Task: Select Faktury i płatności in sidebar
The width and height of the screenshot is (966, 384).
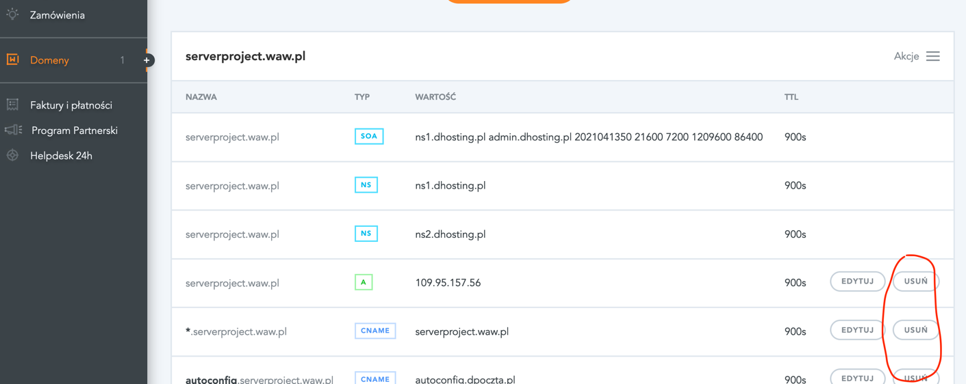Action: [x=71, y=105]
